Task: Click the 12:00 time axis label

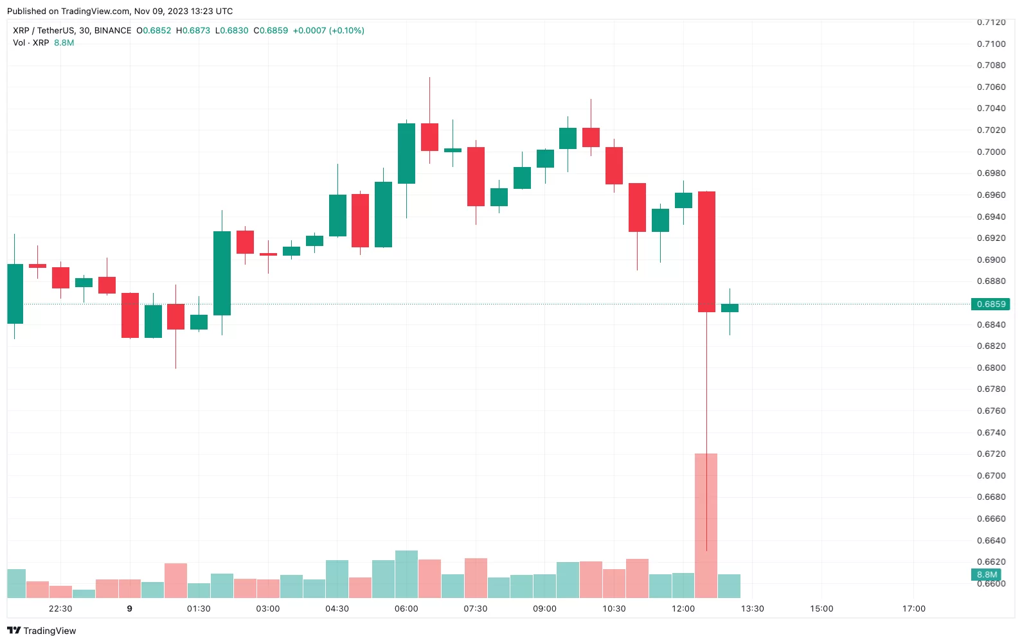Action: pos(683,609)
